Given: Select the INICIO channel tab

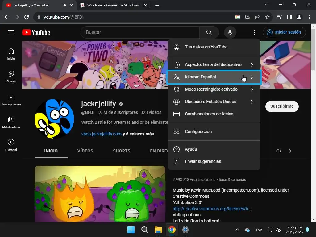Looking at the screenshot, I should tap(51, 151).
